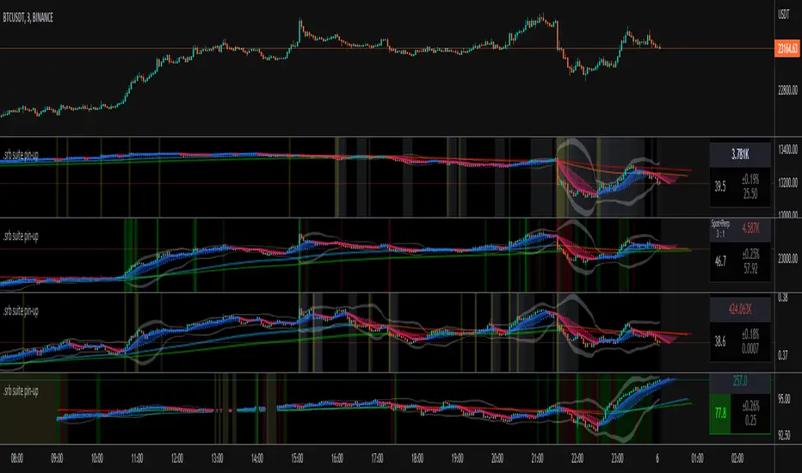802x473 pixels.
Task: Click the ±0.19% value in indicator table
Action: click(750, 180)
